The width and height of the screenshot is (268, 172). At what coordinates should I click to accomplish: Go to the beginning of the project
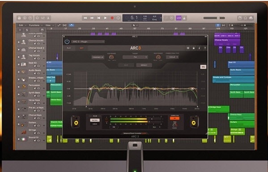pyautogui.click(x=98, y=18)
